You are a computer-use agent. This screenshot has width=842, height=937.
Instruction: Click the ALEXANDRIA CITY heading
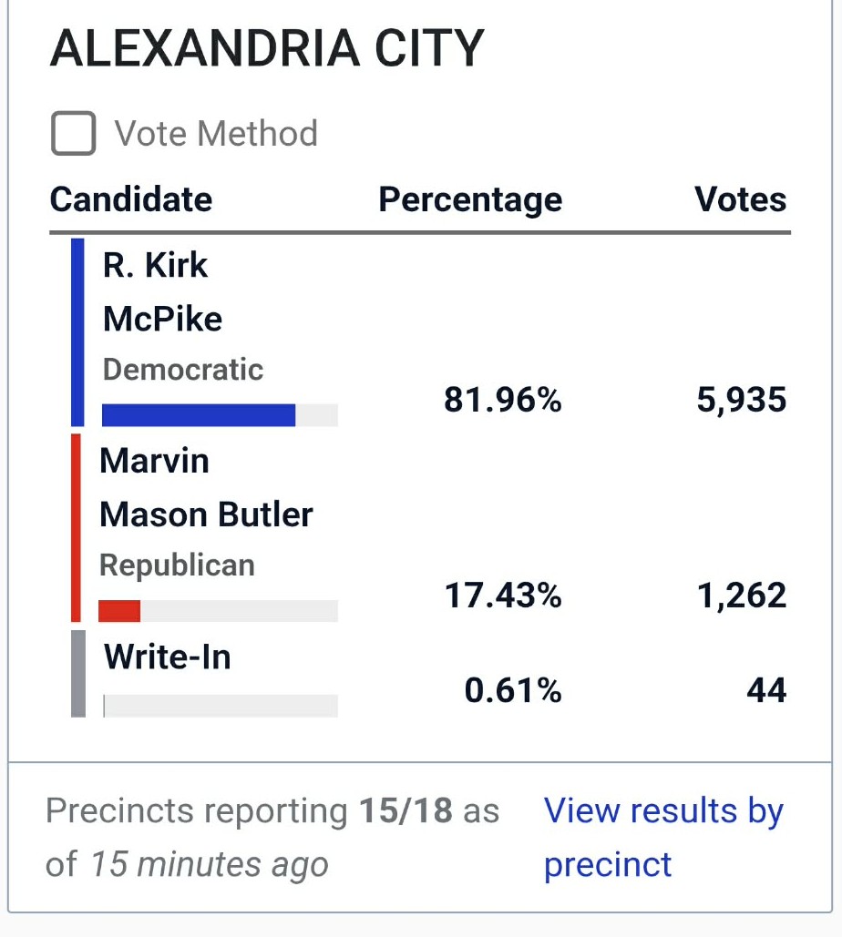click(x=267, y=48)
